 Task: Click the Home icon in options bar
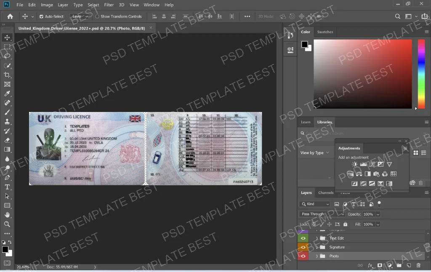pyautogui.click(x=10, y=16)
